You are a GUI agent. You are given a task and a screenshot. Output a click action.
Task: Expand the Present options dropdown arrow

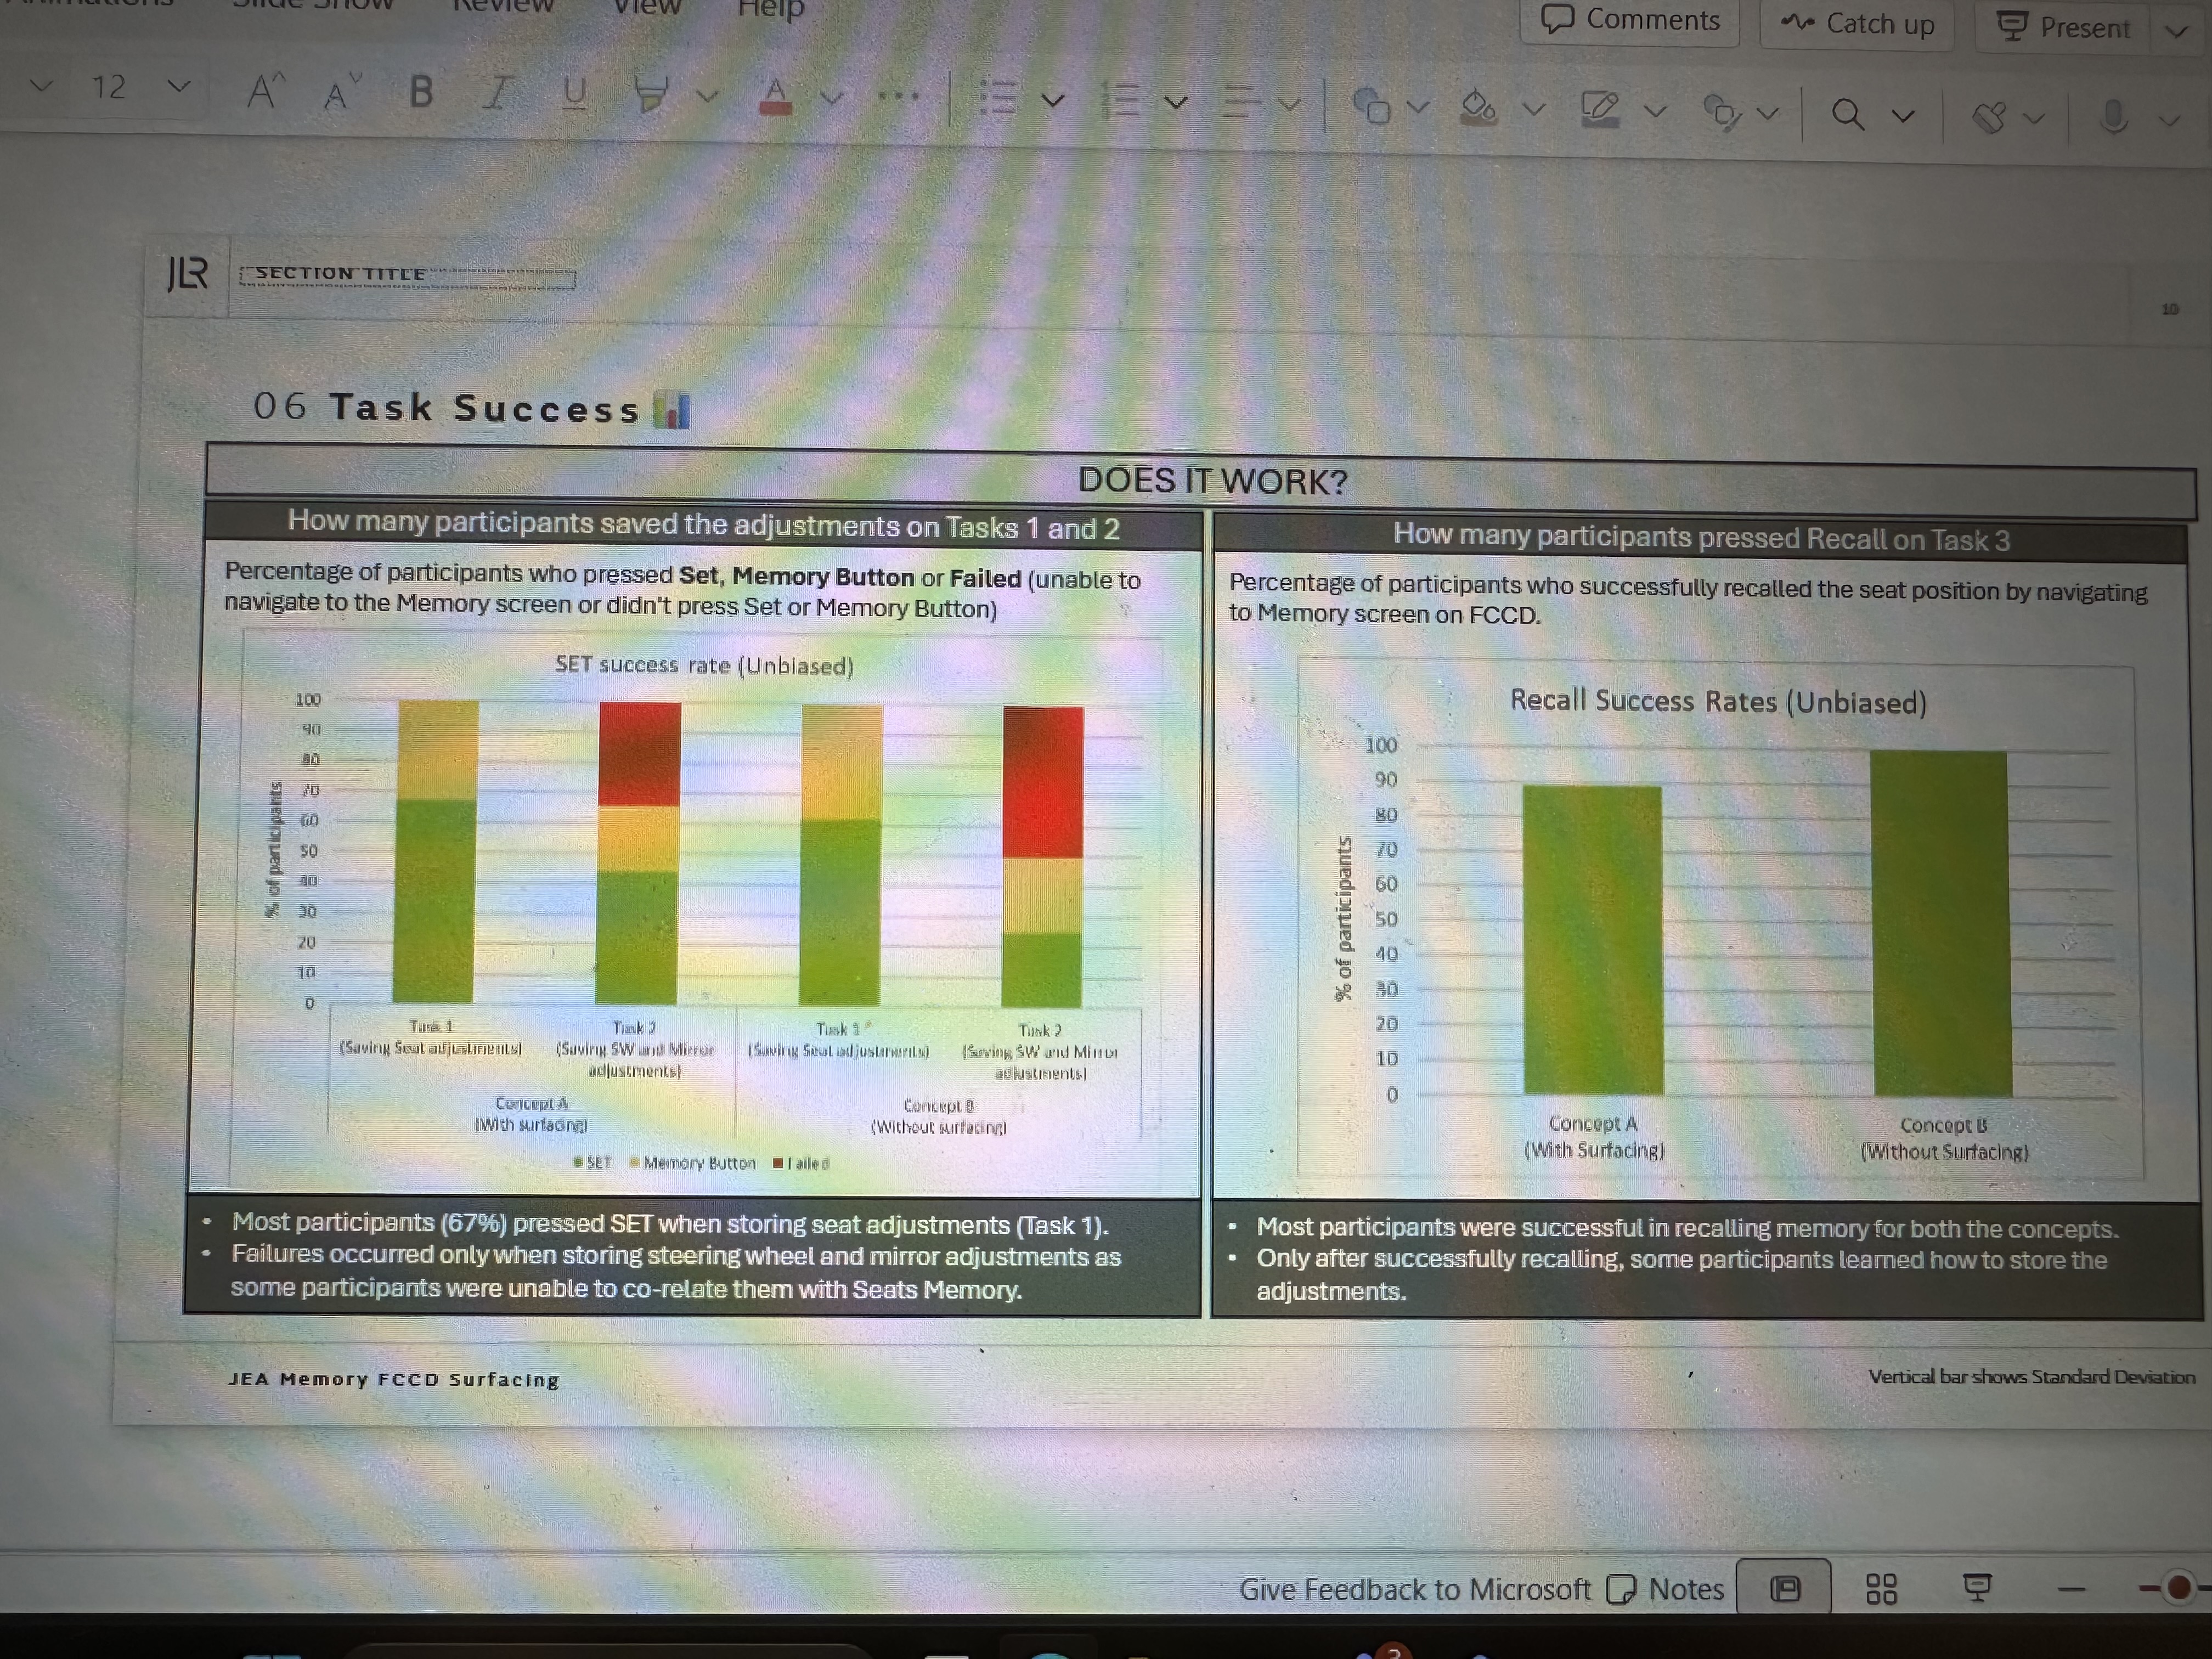point(2177,31)
